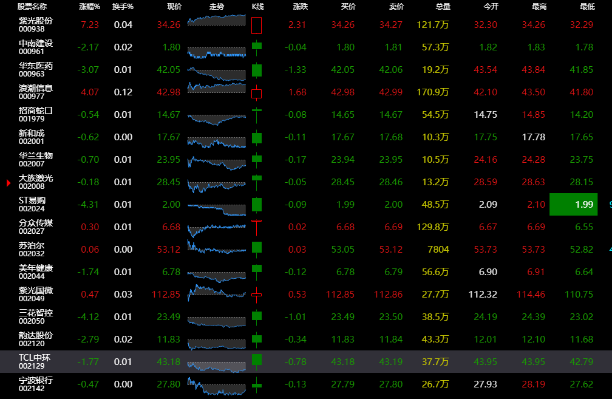Open the K线 candlestick for 华兰生物
Viewport: 612px width, 399px height.
256,160
